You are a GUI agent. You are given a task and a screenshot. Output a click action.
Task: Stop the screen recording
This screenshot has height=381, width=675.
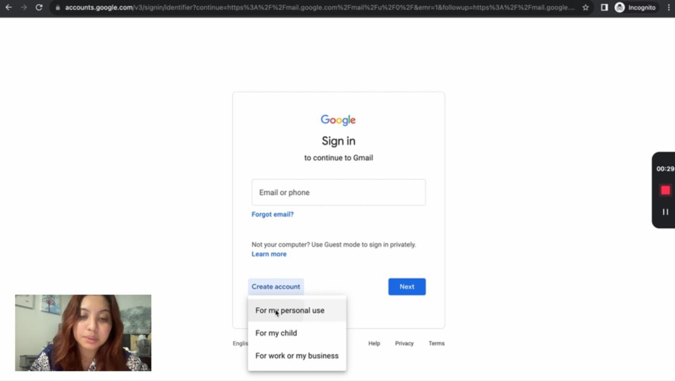point(665,190)
